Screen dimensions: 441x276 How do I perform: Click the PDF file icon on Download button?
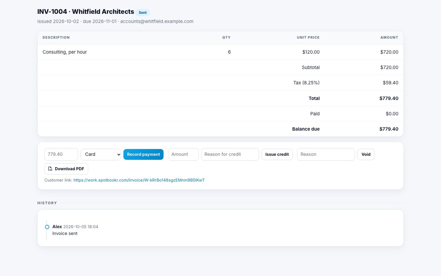click(50, 169)
